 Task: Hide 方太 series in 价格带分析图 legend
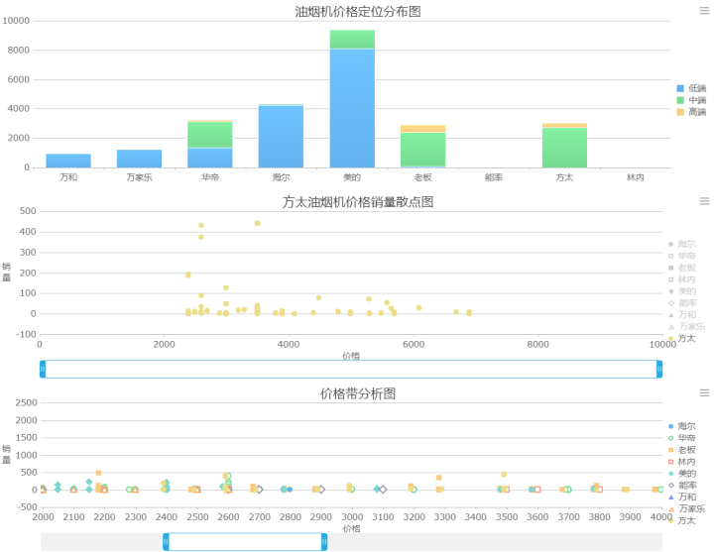681,520
